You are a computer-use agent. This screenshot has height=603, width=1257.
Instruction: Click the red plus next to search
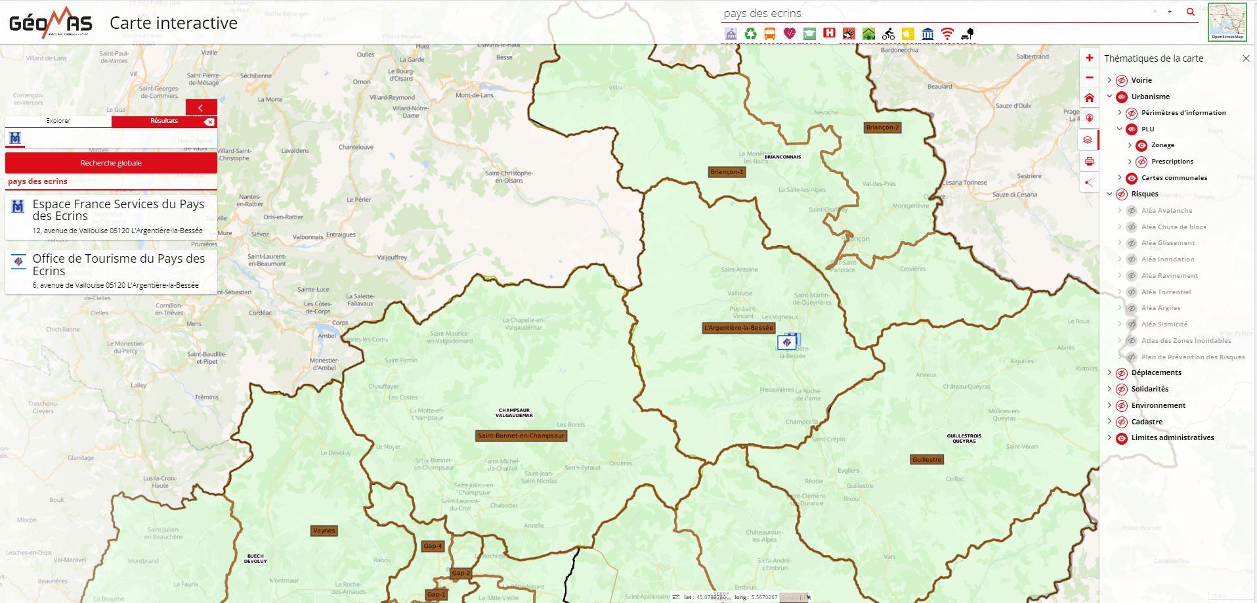coord(1170,11)
